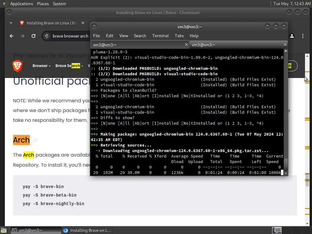Open terminal Tabs menu
312x234 pixels.
click(x=179, y=36)
